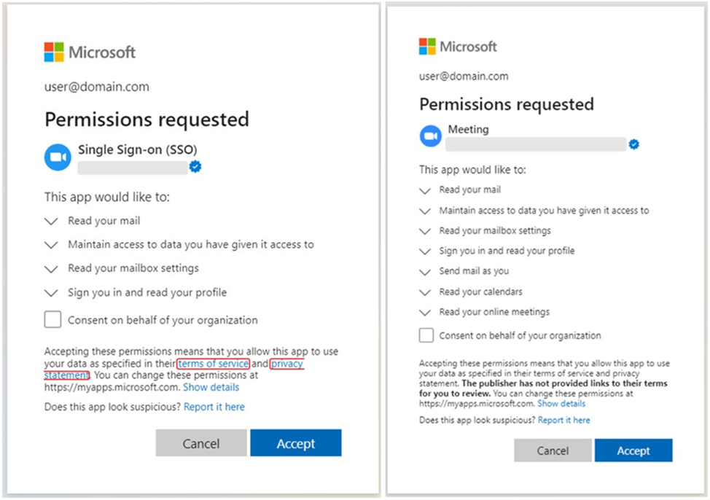Viewport: 710px width, 500px height.
Task: Click Cancel in the Meeting dialog
Action: (553, 450)
